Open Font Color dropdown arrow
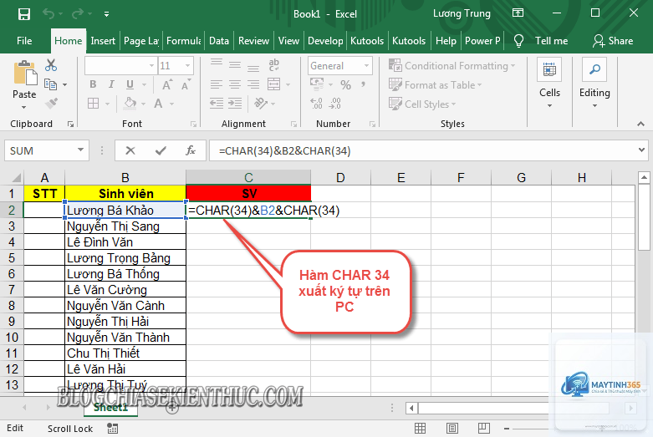Viewport: 653px width, 437px height. [171, 104]
